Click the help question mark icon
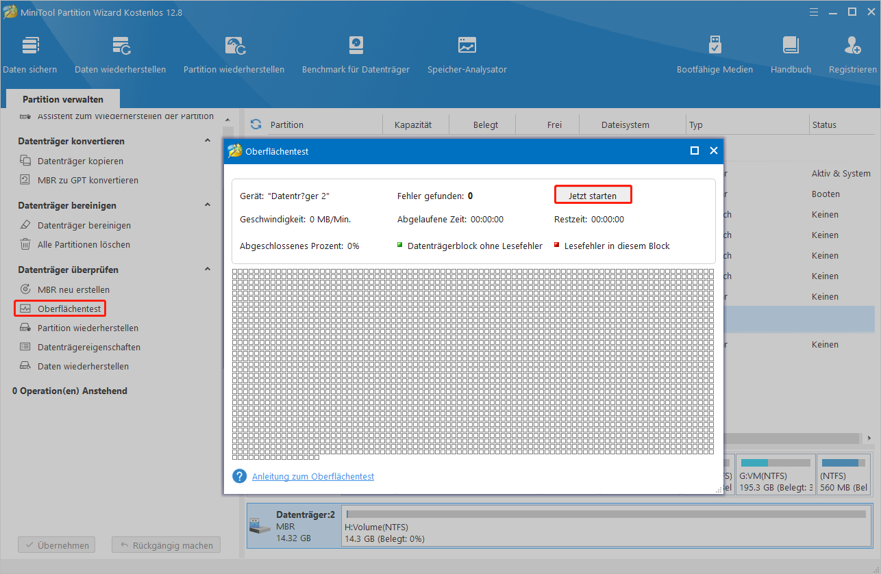Viewport: 881px width, 574px height. [x=239, y=476]
